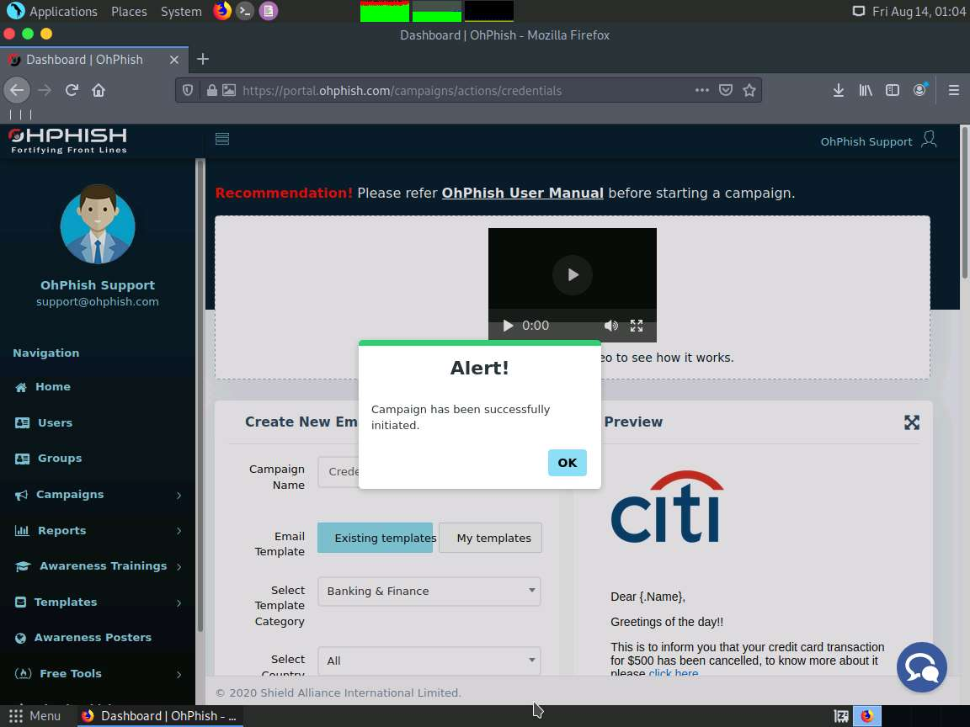The image size is (970, 727).
Task: Toggle Firefox sidebar view icon
Action: (892, 90)
